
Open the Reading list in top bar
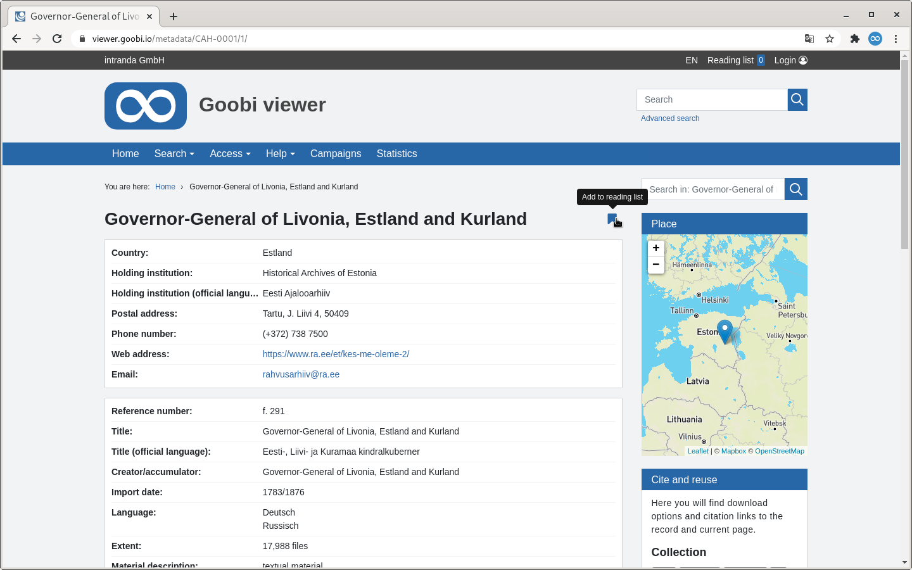click(x=736, y=60)
